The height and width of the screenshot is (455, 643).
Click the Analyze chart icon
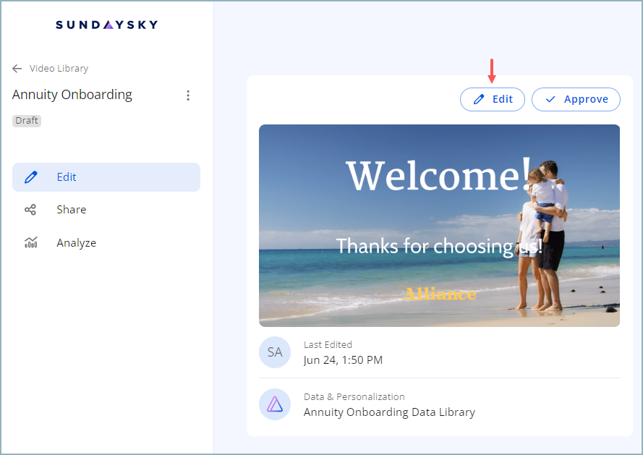(31, 243)
